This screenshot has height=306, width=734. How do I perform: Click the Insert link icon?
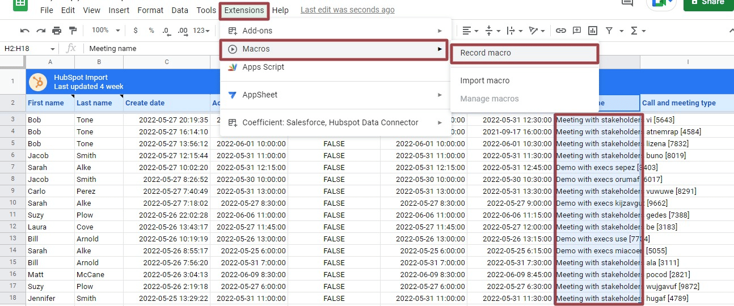pyautogui.click(x=560, y=31)
